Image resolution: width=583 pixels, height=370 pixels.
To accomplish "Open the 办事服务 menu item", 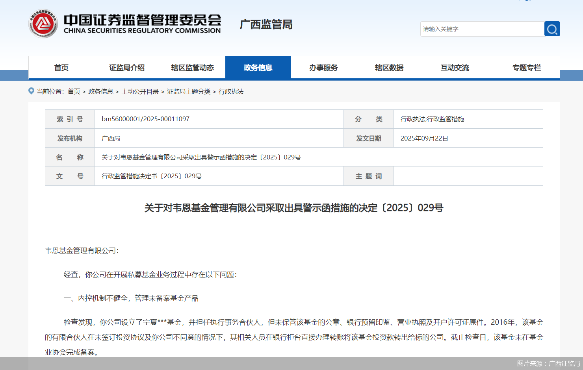I will tap(323, 67).
